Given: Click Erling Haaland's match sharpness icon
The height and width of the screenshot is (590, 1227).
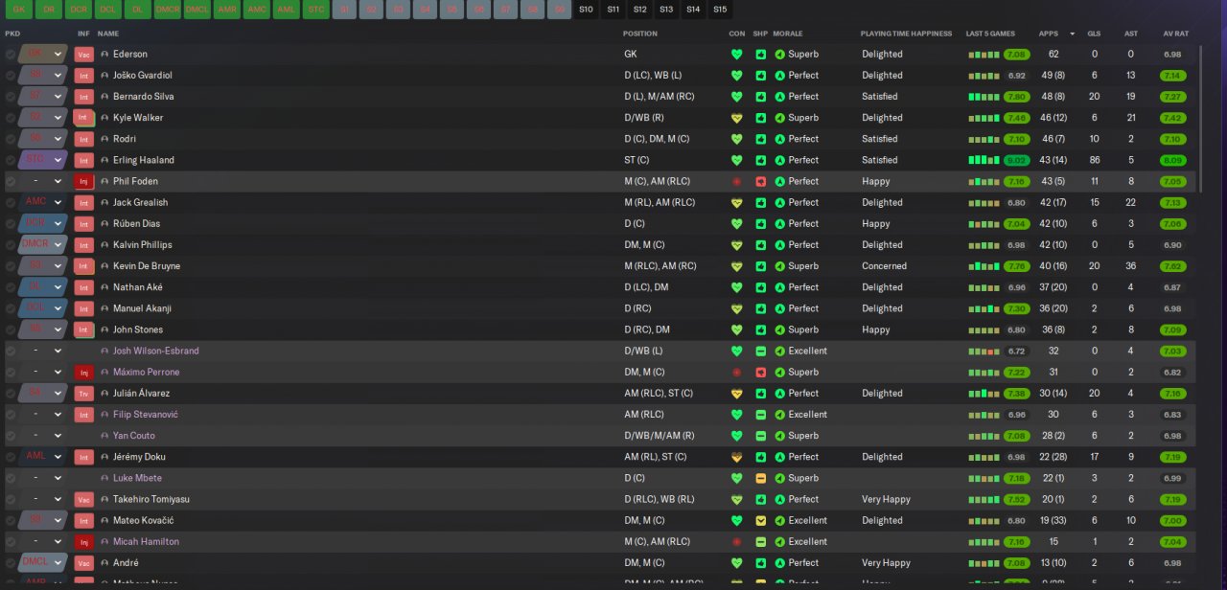Looking at the screenshot, I should pos(760,160).
